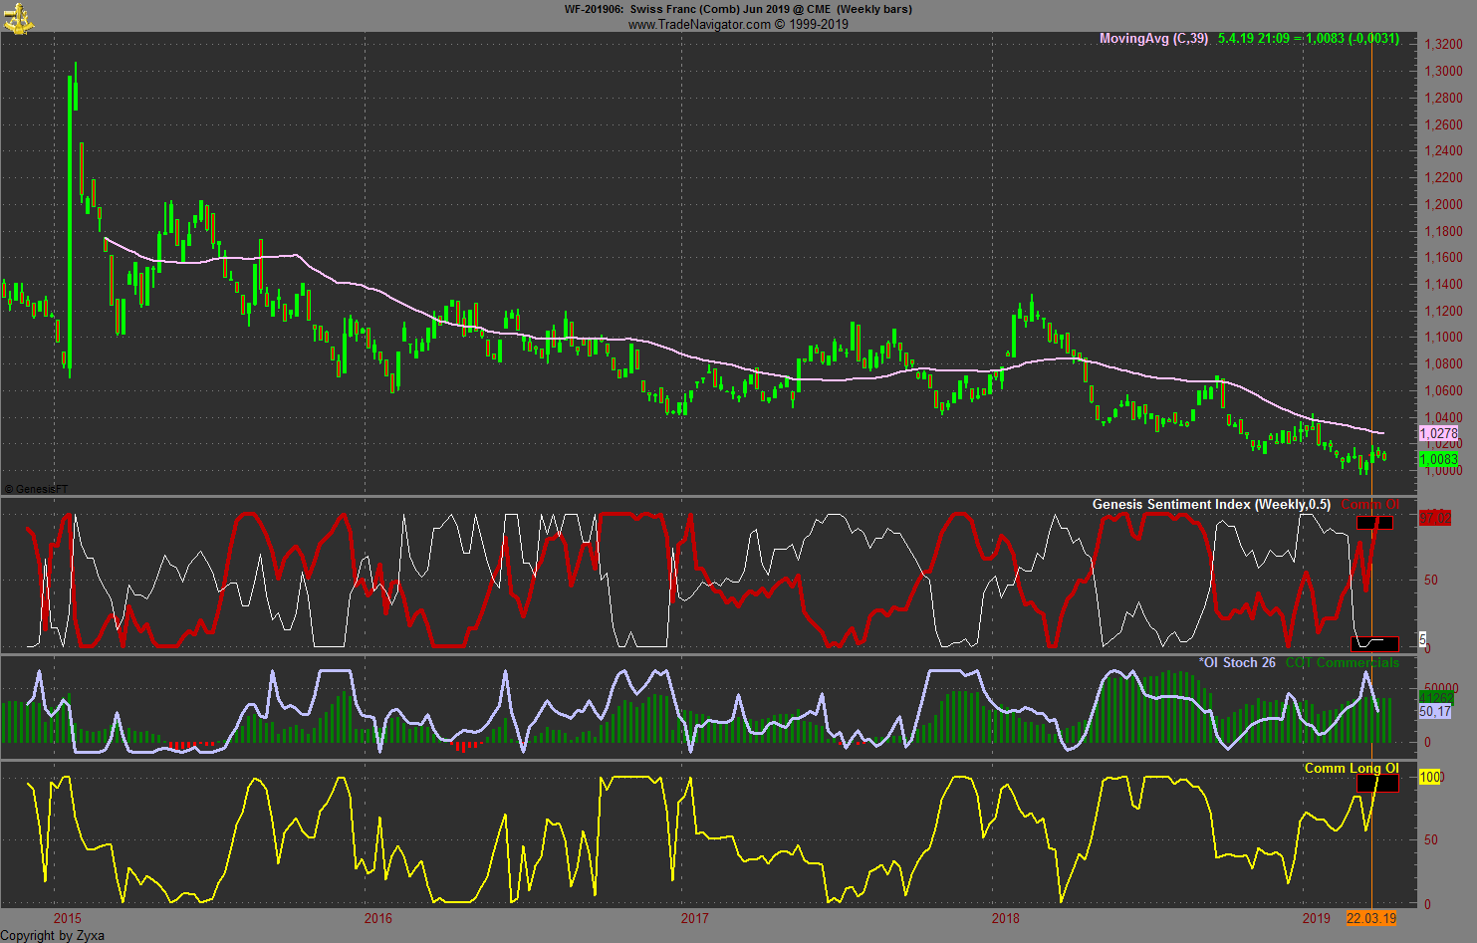
Task: Click the red 97,02 value tag
Action: pos(1435,519)
